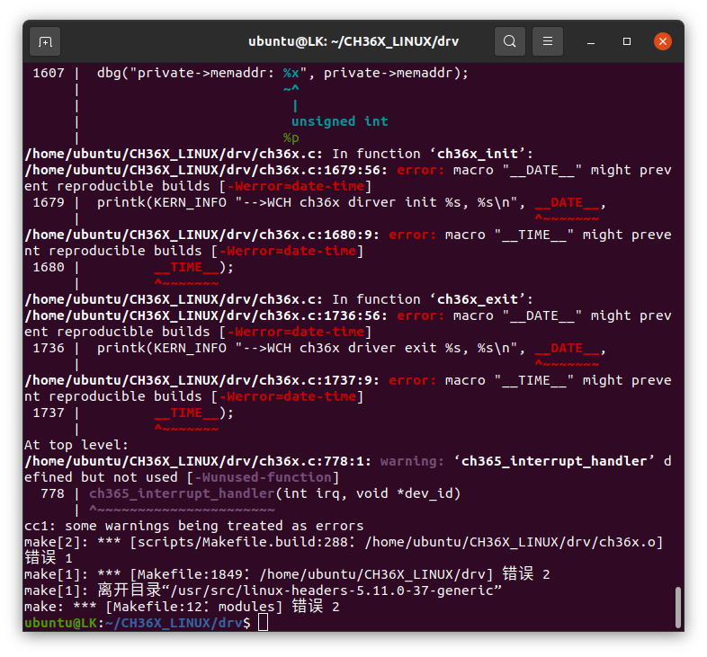Minimize the terminal window

coord(591,42)
